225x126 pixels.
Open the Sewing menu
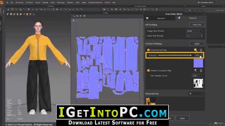click(x=38, y=3)
